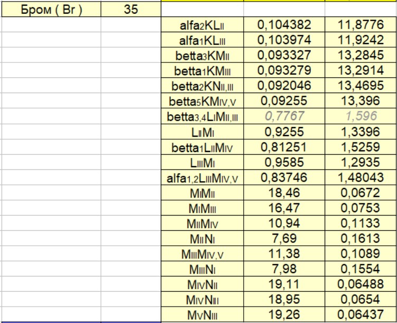
Task: Select the cell with 13,2914
Action: point(361,70)
